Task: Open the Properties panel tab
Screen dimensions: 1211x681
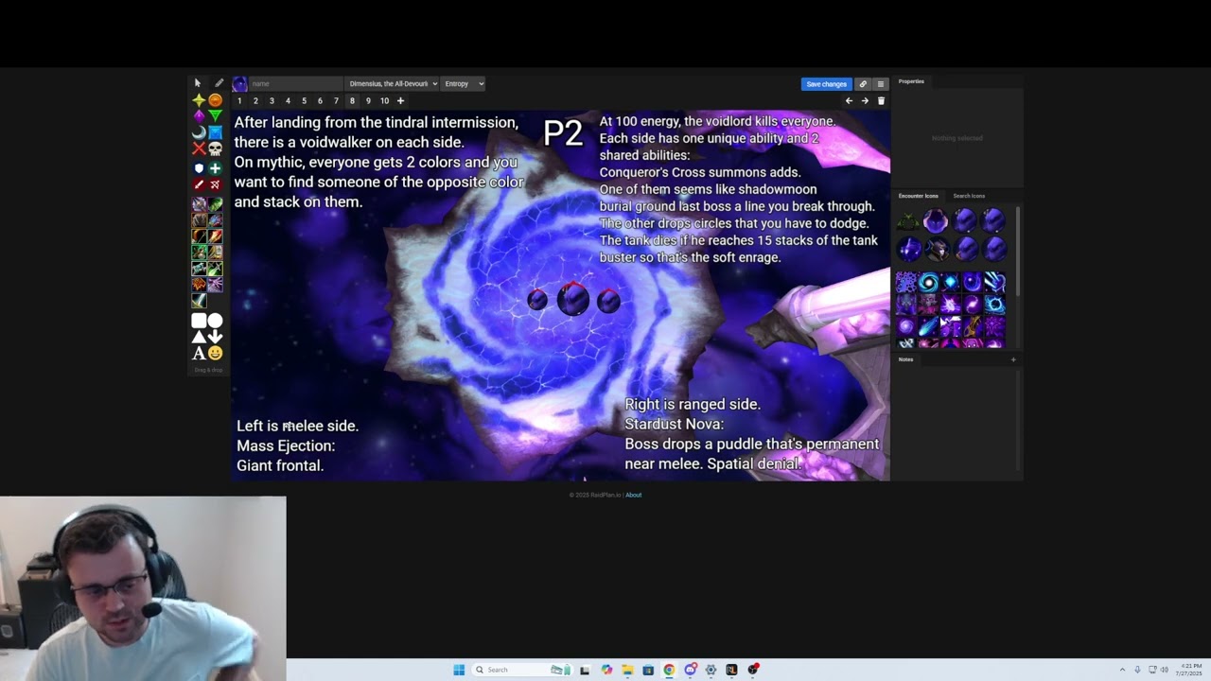Action: (911, 81)
